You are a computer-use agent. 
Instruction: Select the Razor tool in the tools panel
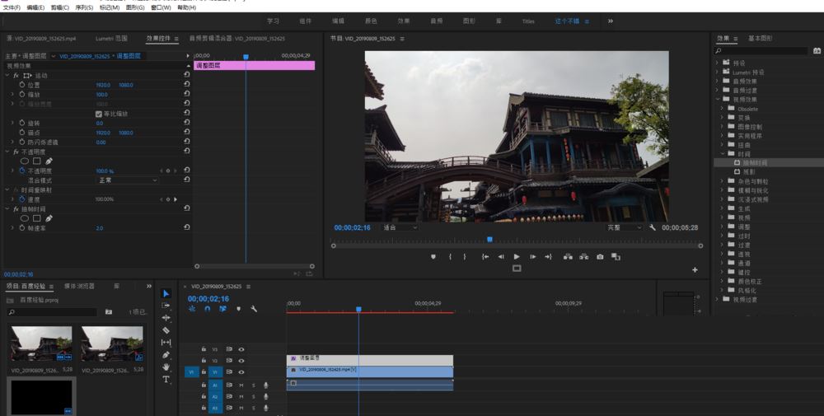pyautogui.click(x=166, y=330)
